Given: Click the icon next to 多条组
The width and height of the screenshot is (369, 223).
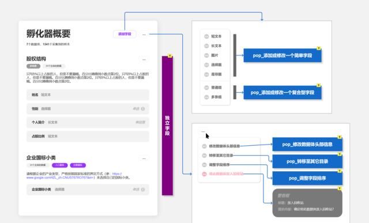Looking at the screenshot, I should (206, 97).
